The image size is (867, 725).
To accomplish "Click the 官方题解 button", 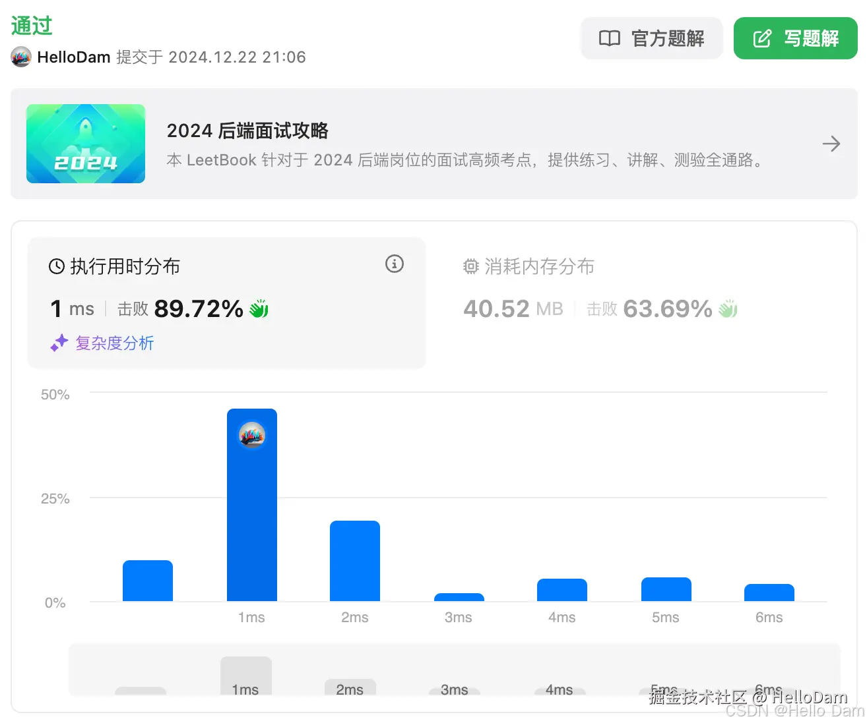I will pos(651,39).
